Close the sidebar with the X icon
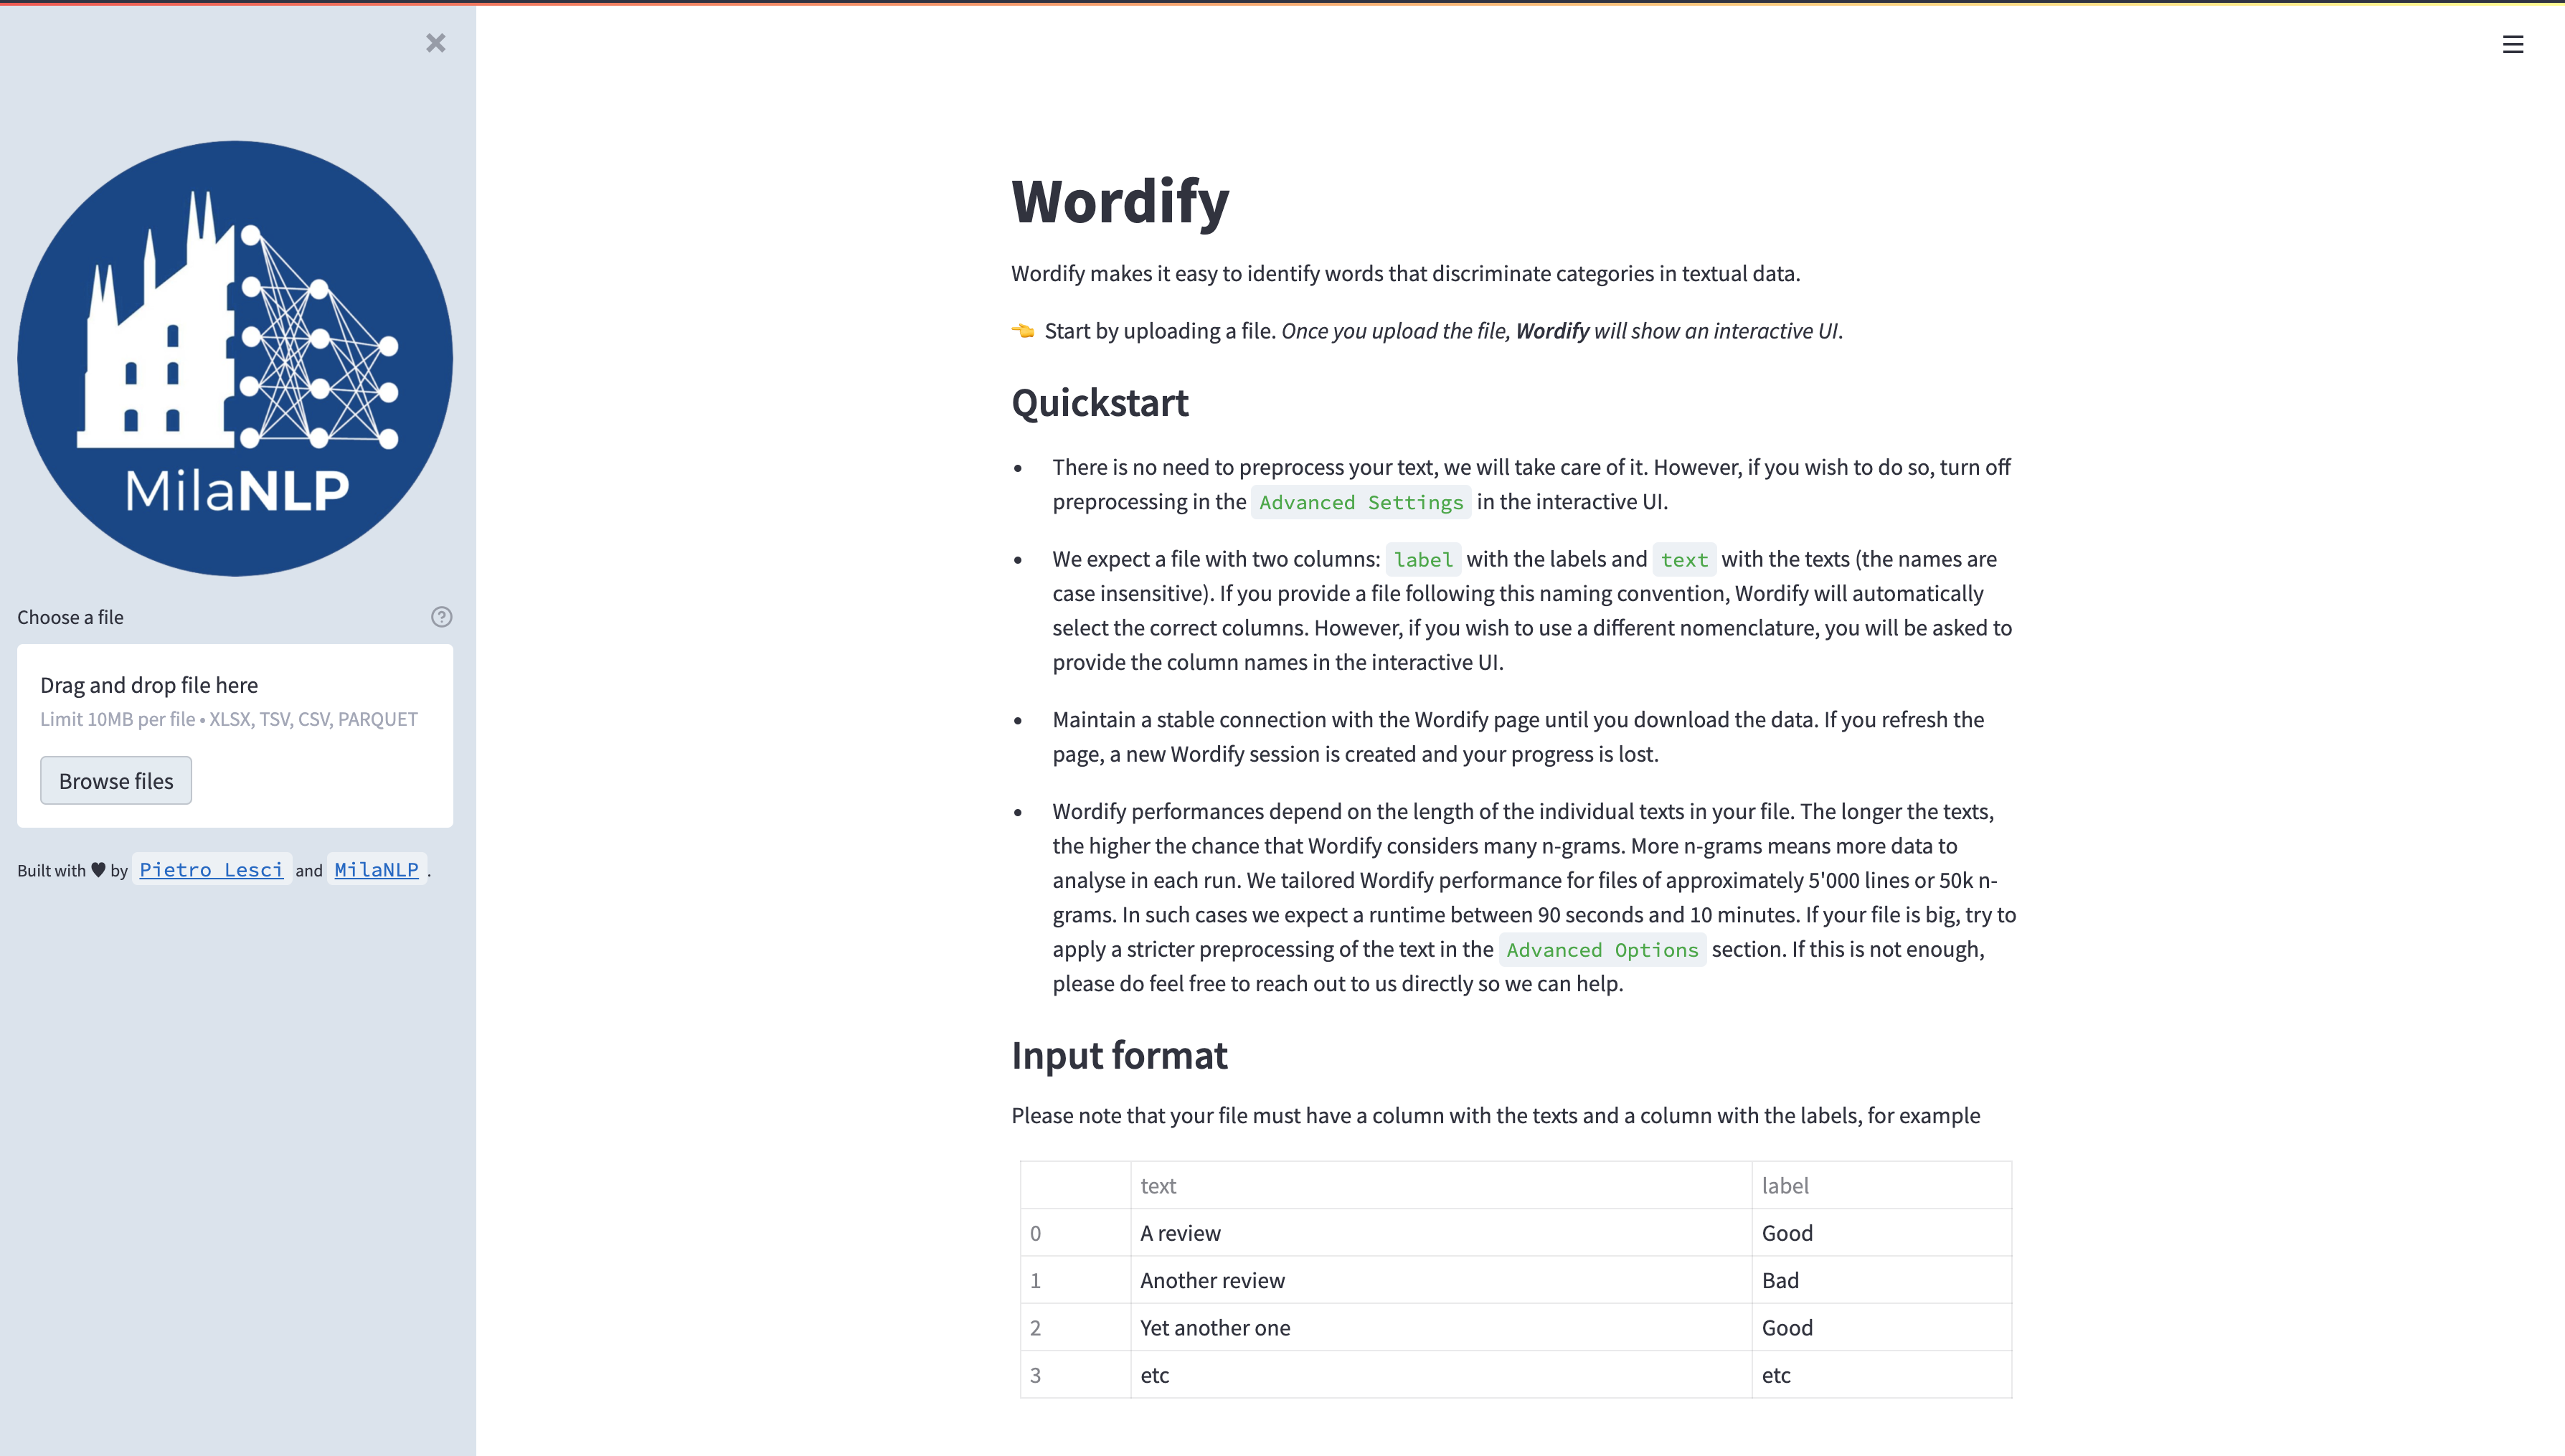This screenshot has height=1456, width=2565. click(x=435, y=43)
